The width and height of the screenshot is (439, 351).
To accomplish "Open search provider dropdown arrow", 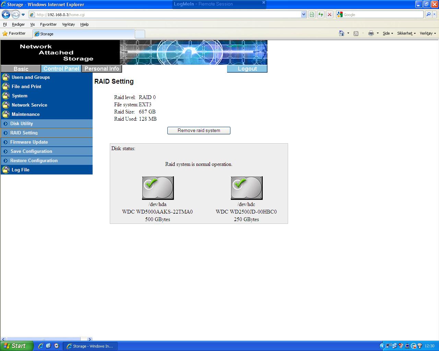I will (435, 14).
